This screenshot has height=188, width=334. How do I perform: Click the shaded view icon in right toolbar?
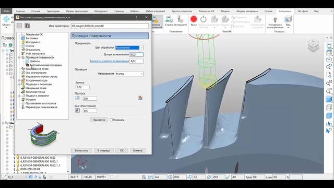coord(329,99)
